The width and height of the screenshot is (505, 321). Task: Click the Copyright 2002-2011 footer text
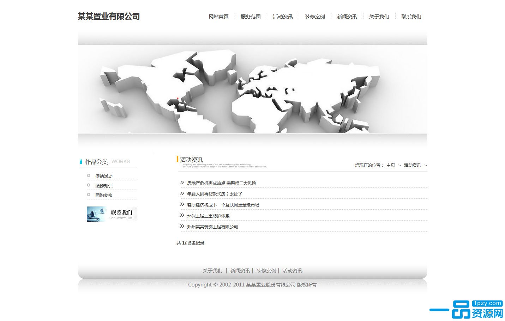pos(252,285)
